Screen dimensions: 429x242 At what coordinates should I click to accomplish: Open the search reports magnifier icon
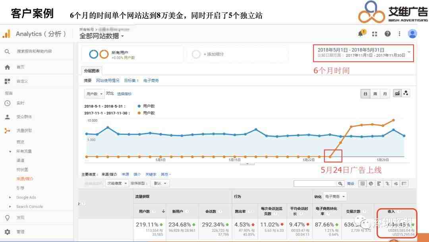8,52
